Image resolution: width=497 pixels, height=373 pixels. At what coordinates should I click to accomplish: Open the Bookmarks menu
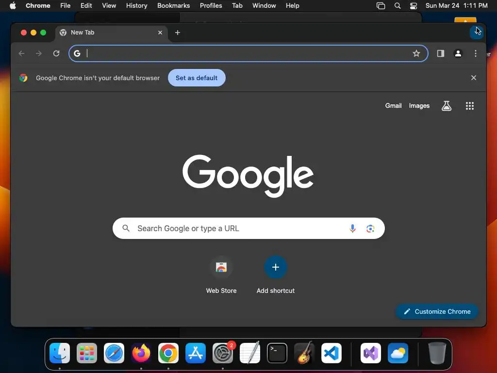173,5
